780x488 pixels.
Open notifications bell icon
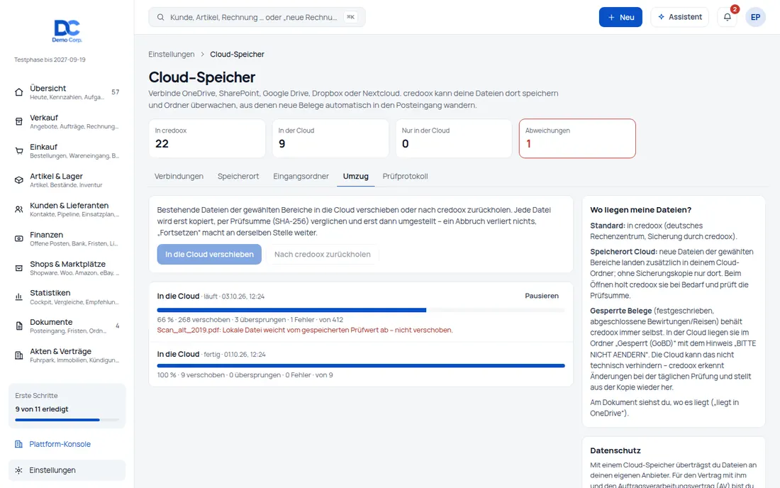pyautogui.click(x=728, y=17)
